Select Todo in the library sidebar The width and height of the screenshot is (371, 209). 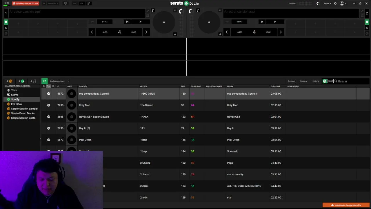[x=14, y=90]
